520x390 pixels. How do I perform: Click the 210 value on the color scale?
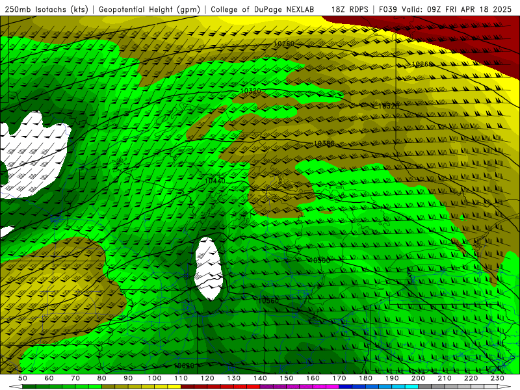[445, 378]
